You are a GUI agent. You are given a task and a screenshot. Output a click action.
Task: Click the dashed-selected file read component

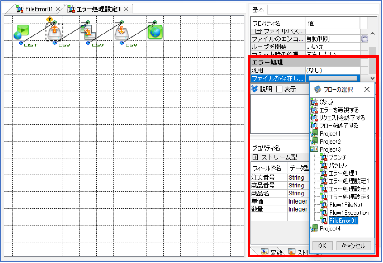pyautogui.click(x=54, y=32)
